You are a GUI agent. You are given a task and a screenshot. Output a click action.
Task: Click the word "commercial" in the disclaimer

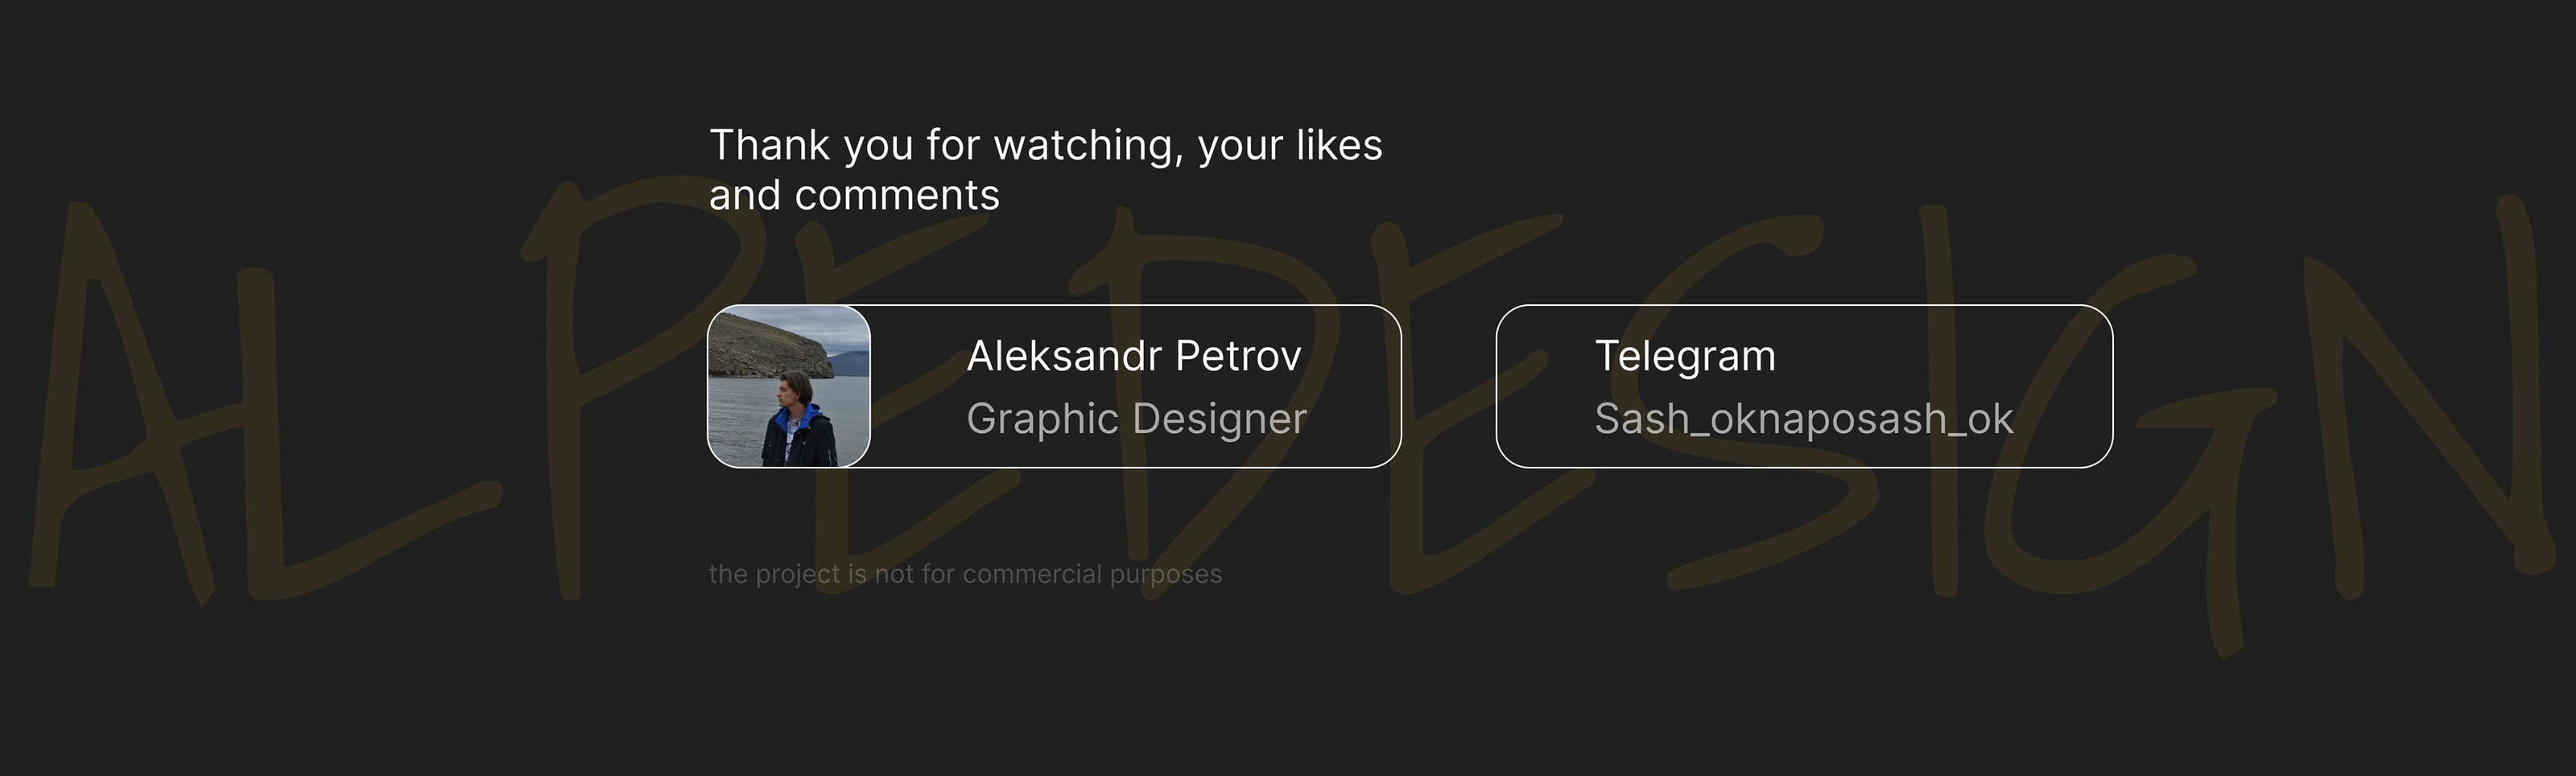(1032, 574)
